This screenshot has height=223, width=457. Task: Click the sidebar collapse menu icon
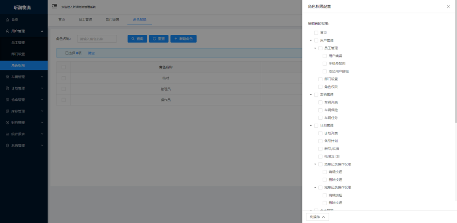click(x=54, y=6)
